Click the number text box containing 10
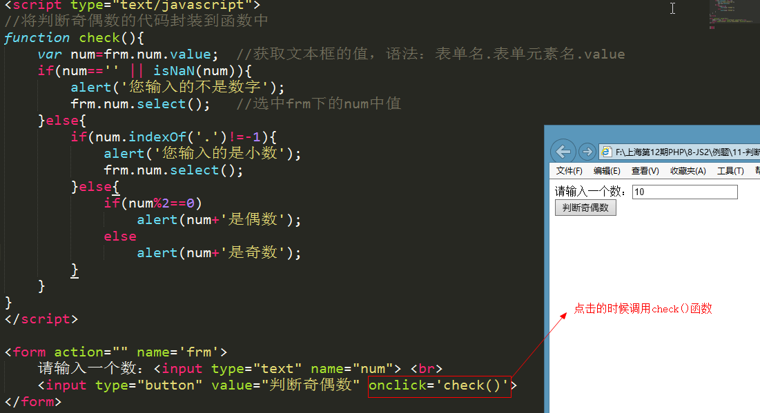760x413 pixels. [x=684, y=192]
